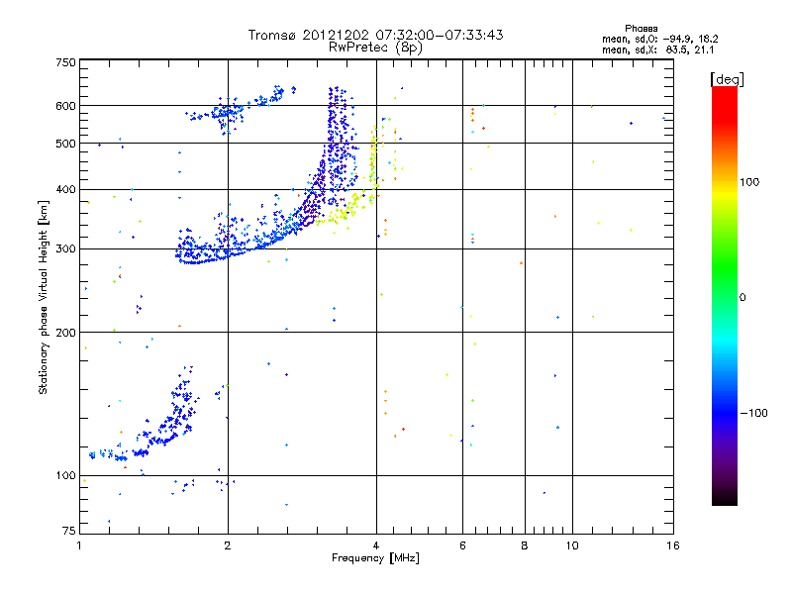The image size is (792, 594).
Task: Click the "mean, sd,X: 83.5, 21.1" statistic
Action: pyautogui.click(x=657, y=49)
